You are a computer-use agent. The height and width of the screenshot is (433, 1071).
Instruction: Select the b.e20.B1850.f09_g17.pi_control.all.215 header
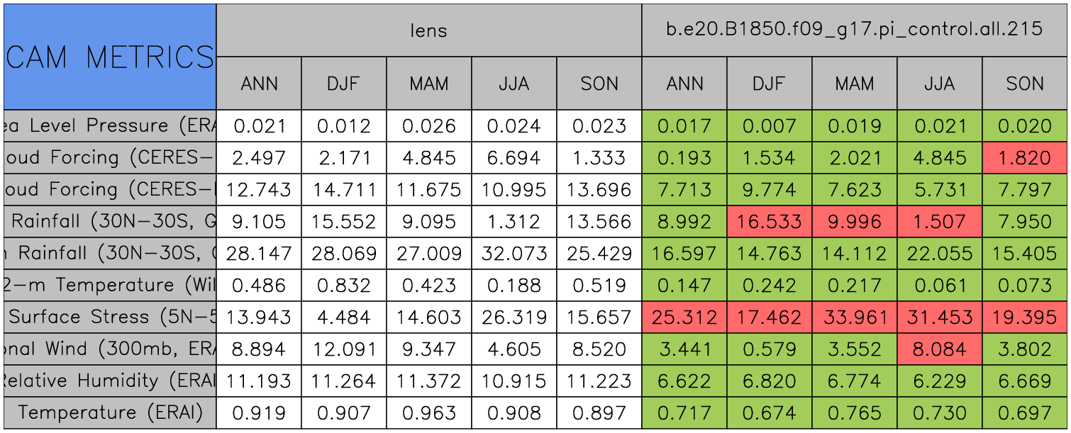pos(854,30)
